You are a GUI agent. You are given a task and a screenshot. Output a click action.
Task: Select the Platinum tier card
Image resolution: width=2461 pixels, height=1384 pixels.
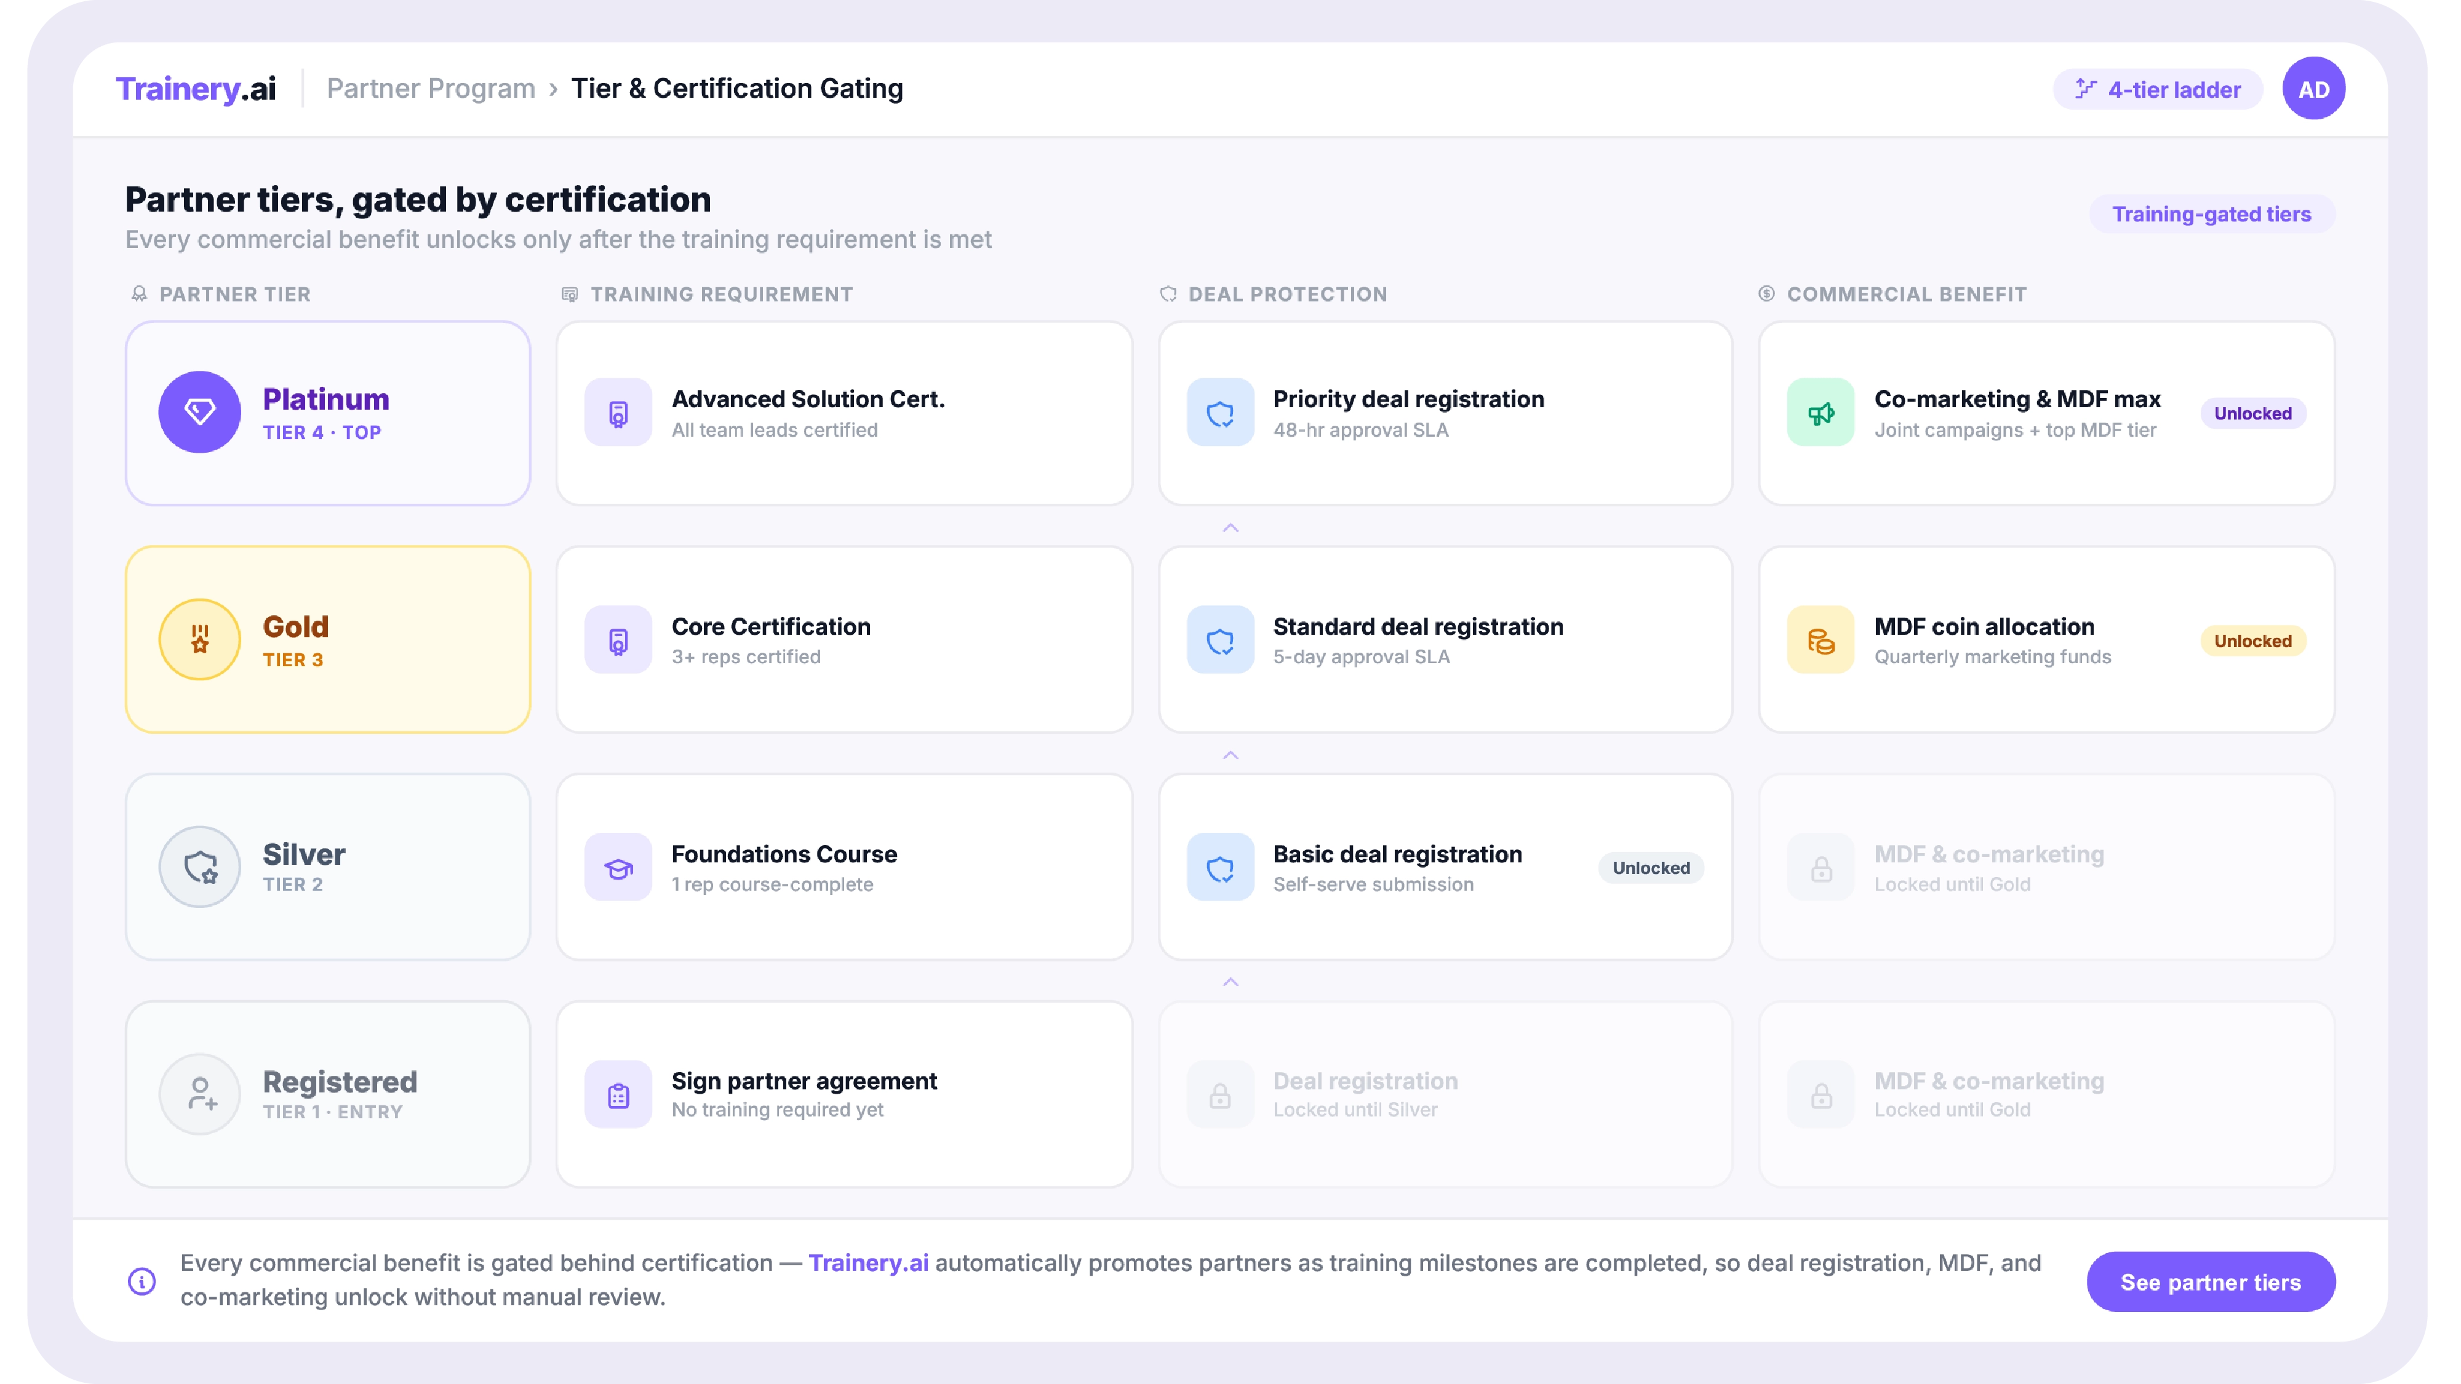[328, 413]
